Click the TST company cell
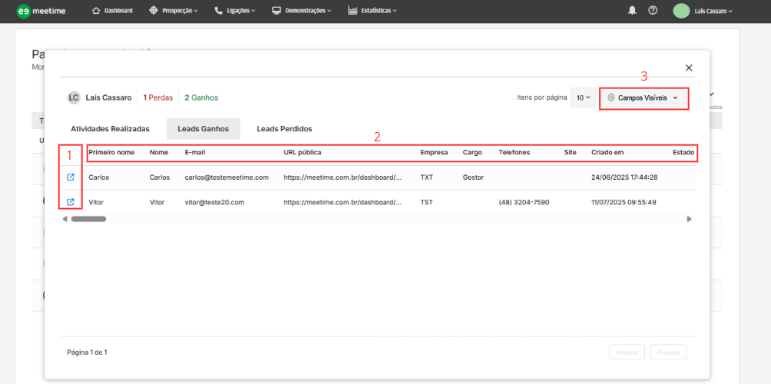Screen dimensions: 771x384 [426, 202]
